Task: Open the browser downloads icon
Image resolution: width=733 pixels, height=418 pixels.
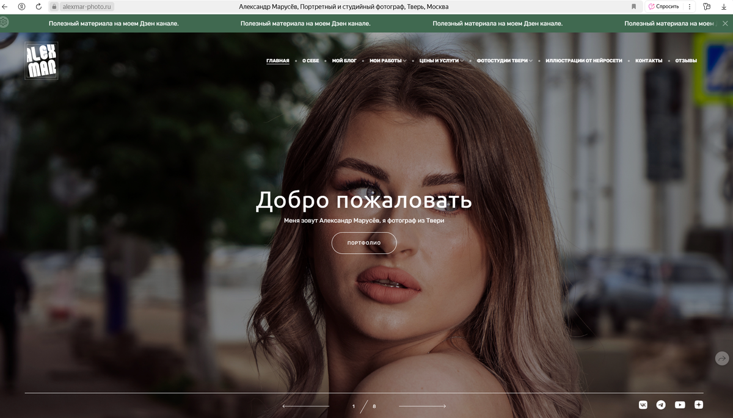Action: tap(723, 6)
